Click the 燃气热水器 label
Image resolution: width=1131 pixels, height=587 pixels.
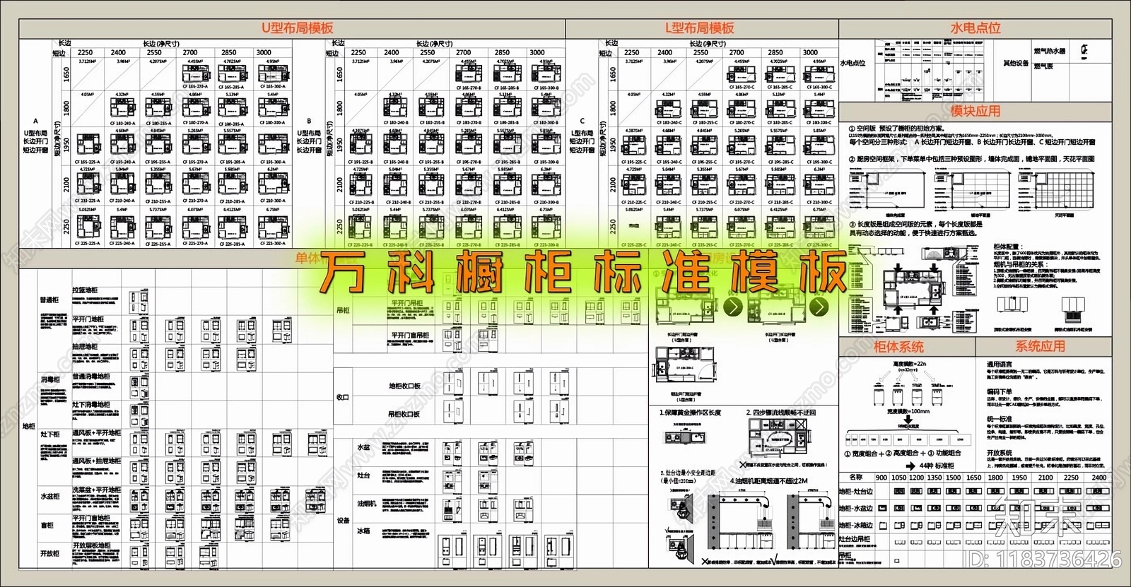pos(1049,52)
